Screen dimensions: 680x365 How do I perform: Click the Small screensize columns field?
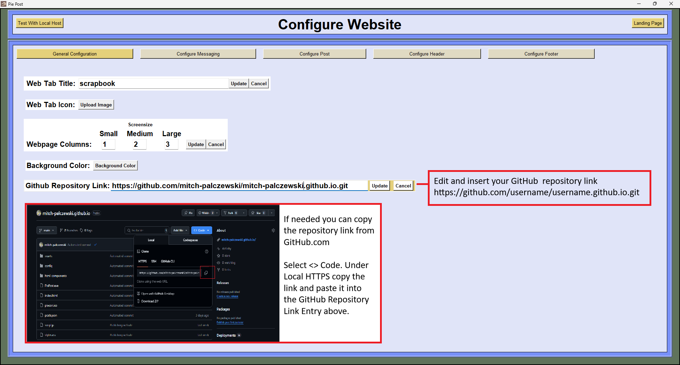click(x=108, y=144)
